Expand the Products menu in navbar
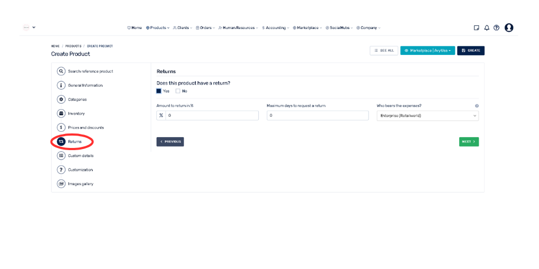Image resolution: width=539 pixels, height=269 pixels. click(158, 28)
